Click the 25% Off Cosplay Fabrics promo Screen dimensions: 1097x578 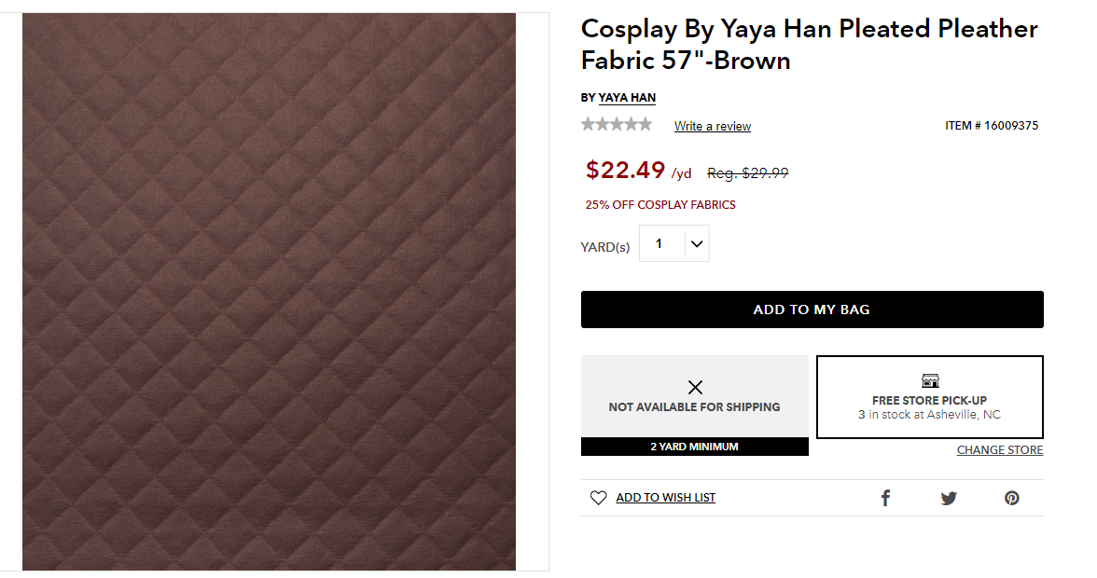point(660,204)
